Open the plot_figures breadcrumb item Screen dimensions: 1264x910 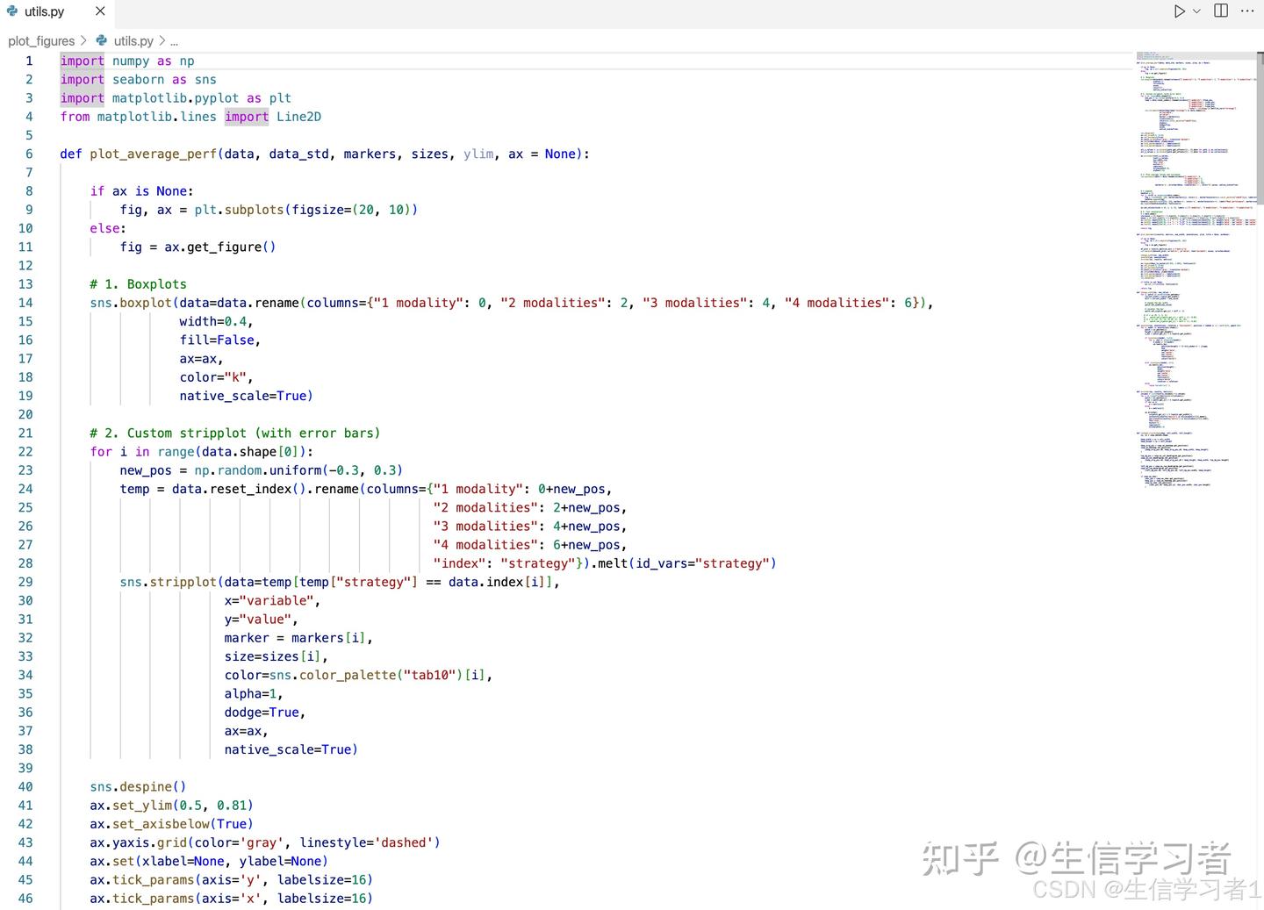pos(41,40)
